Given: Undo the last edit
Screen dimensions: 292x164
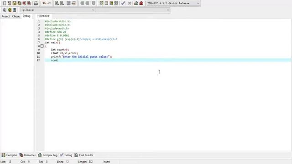Looking at the screenshot, I should tap(44, 3).
